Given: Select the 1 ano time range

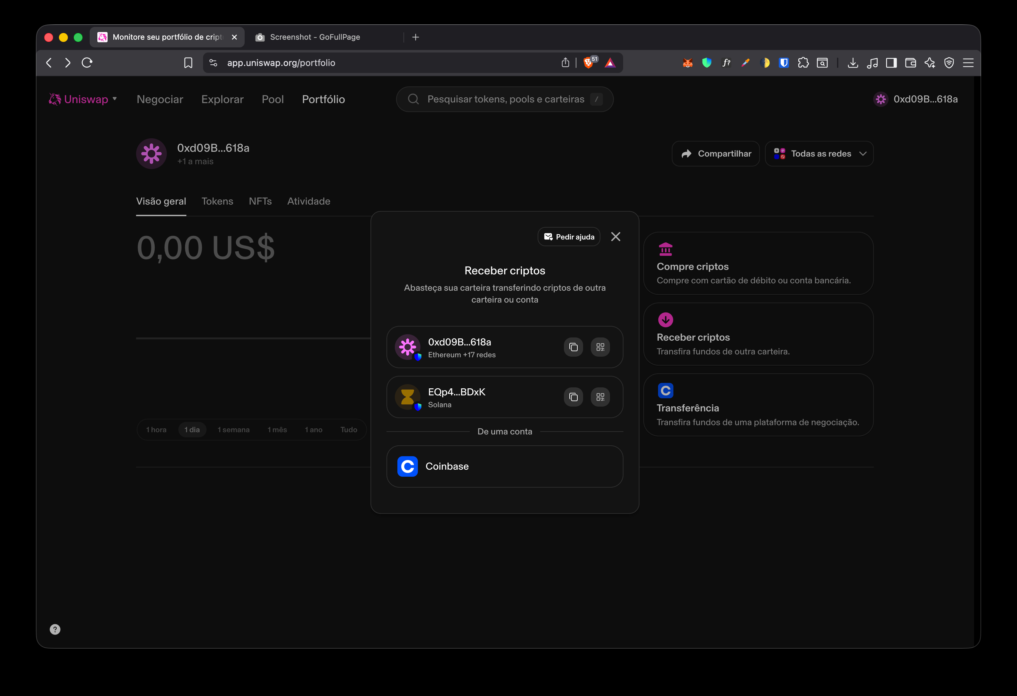Looking at the screenshot, I should coord(314,430).
